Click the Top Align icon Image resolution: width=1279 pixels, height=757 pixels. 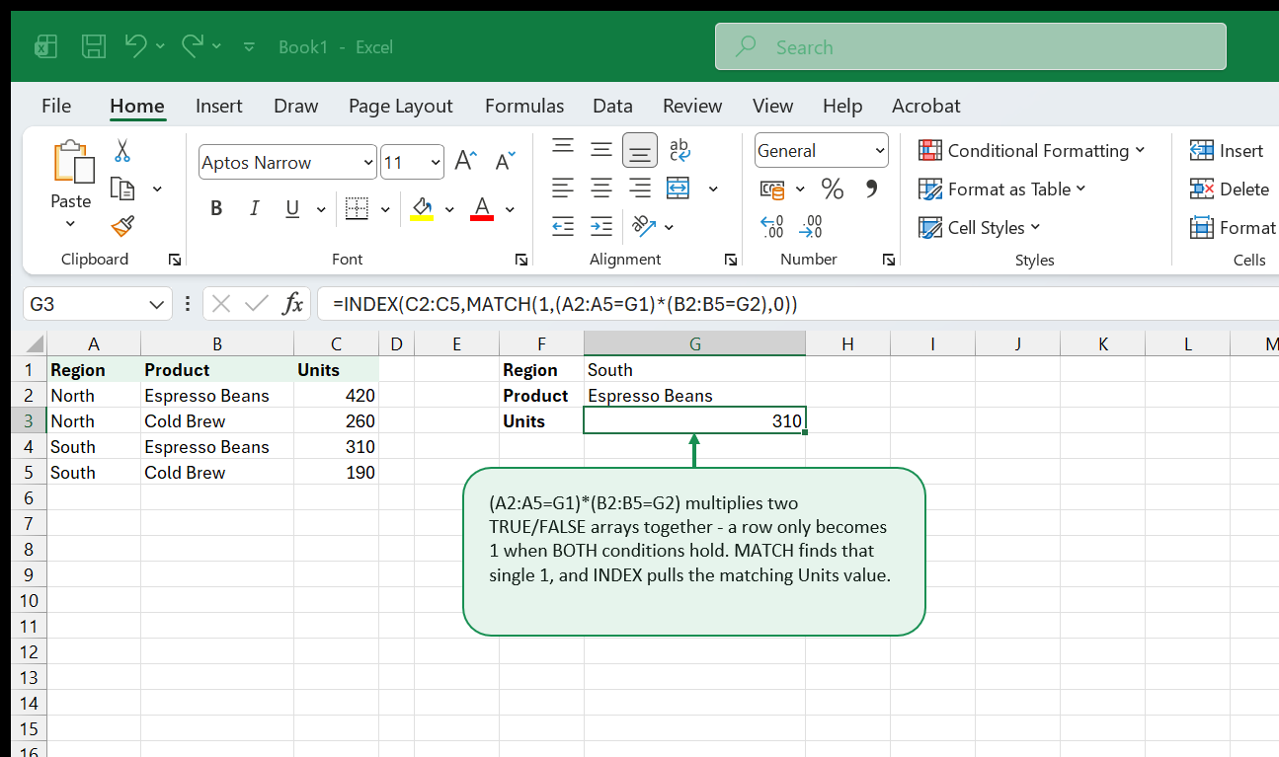click(563, 148)
